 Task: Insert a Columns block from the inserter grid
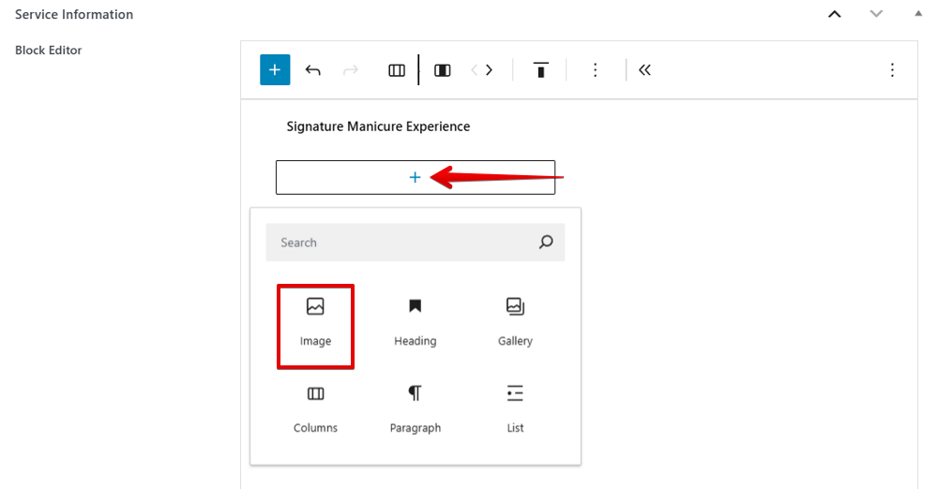(x=315, y=410)
